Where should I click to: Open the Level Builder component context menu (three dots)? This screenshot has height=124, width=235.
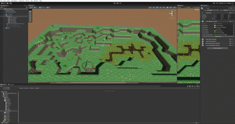click(234, 21)
